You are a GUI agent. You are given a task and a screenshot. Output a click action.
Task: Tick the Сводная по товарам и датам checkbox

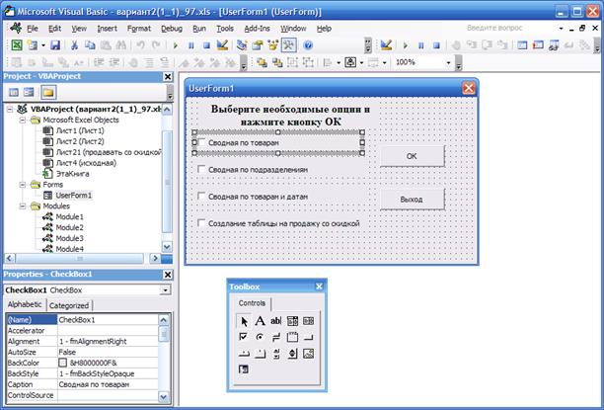[201, 196]
